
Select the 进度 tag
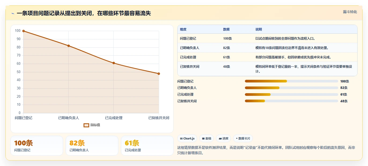(x=223, y=138)
